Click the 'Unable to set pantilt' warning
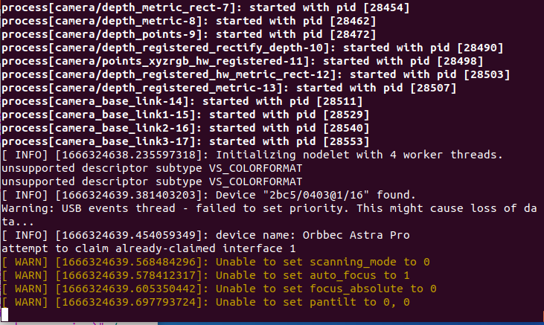 point(205,302)
